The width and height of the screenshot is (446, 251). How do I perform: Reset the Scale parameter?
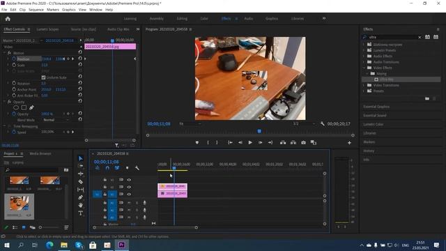pyautogui.click(x=80, y=65)
